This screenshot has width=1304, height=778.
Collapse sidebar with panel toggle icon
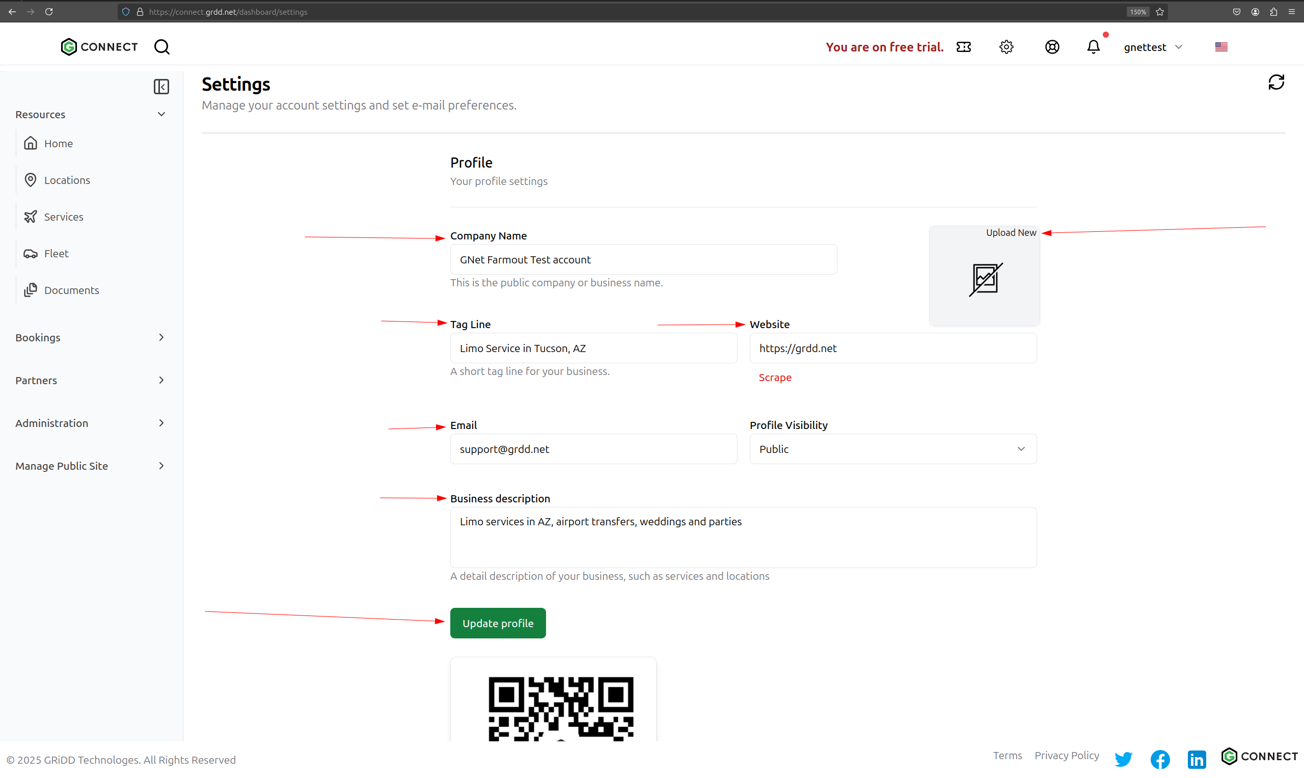pos(161,87)
